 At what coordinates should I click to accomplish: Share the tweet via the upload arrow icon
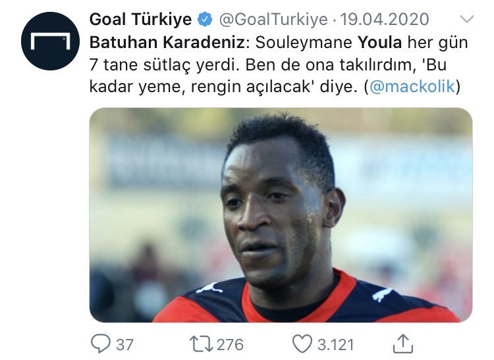pos(403,344)
